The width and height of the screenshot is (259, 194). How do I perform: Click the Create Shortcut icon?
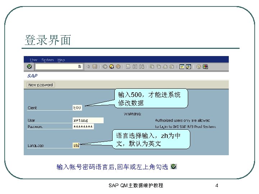[188, 67]
